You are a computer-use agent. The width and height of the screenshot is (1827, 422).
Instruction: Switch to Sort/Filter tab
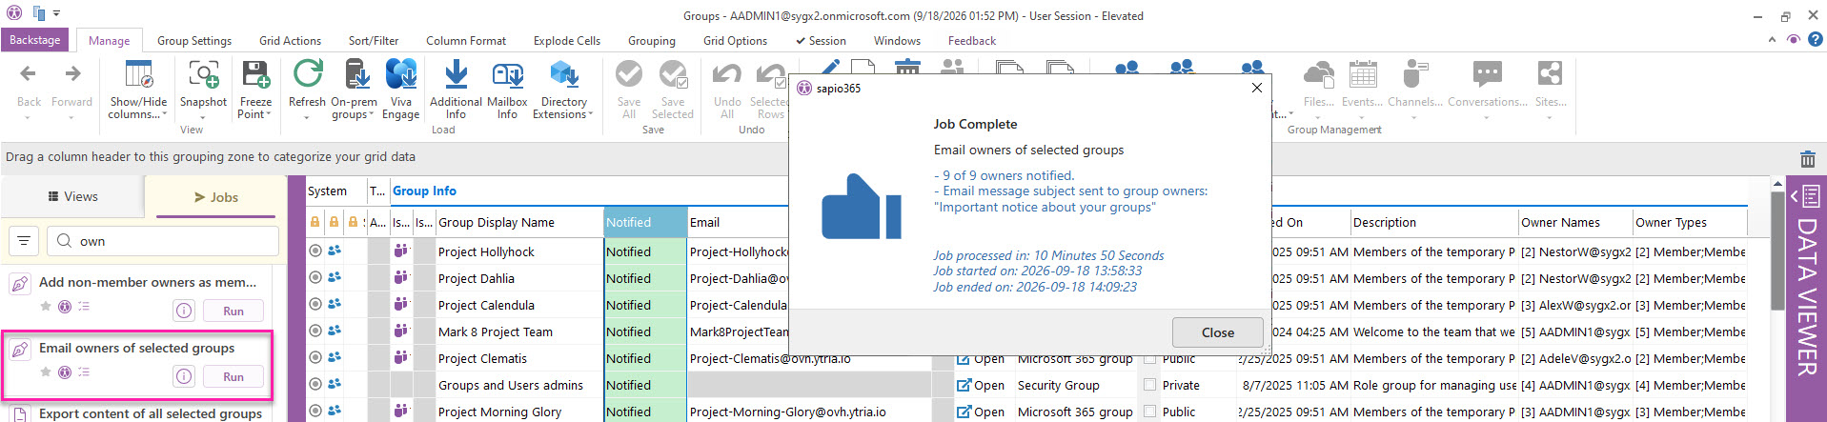(374, 41)
